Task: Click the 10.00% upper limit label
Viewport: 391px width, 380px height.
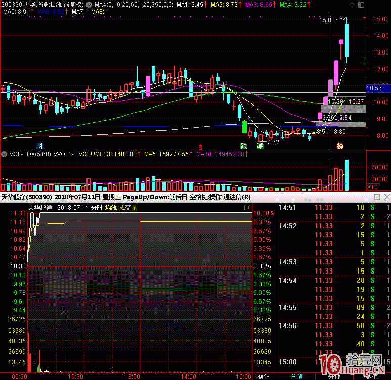Action: click(264, 213)
